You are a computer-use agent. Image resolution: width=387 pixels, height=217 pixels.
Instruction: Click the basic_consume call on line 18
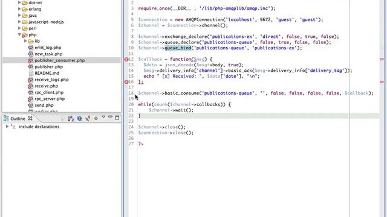(x=181, y=93)
